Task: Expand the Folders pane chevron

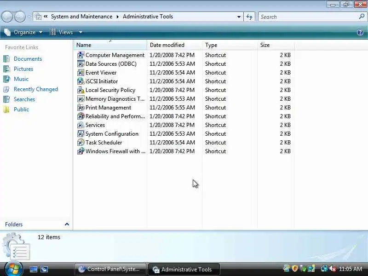Action: click(67, 224)
